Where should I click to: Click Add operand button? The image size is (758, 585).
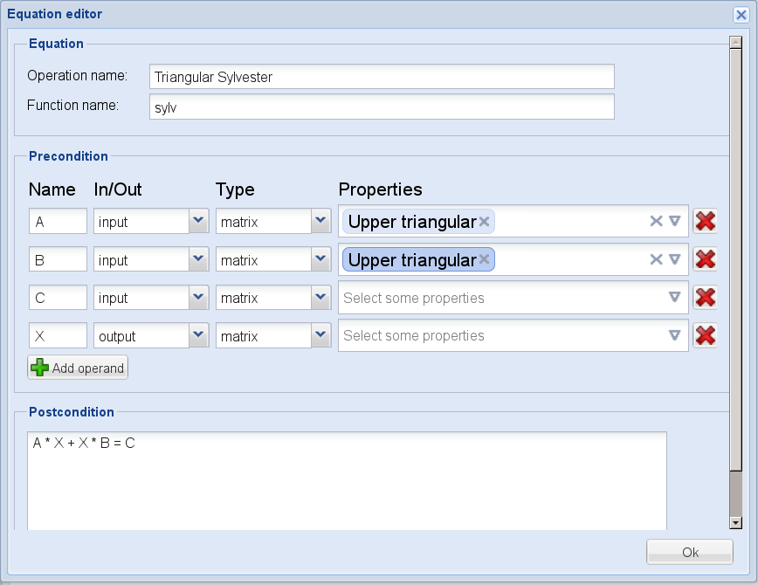[x=78, y=368]
